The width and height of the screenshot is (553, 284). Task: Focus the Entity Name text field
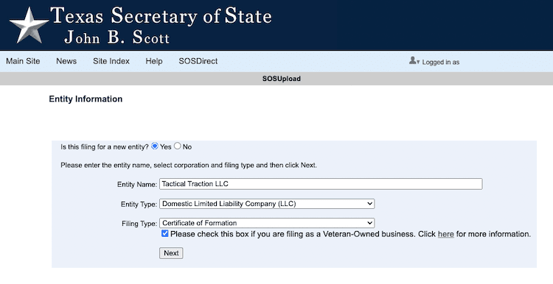pyautogui.click(x=321, y=184)
